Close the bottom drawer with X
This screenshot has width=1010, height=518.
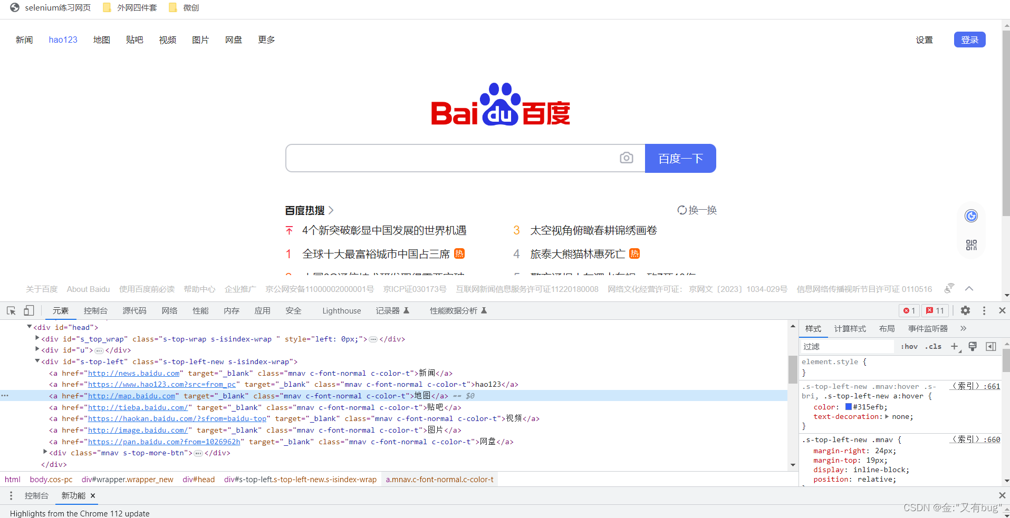[1002, 495]
